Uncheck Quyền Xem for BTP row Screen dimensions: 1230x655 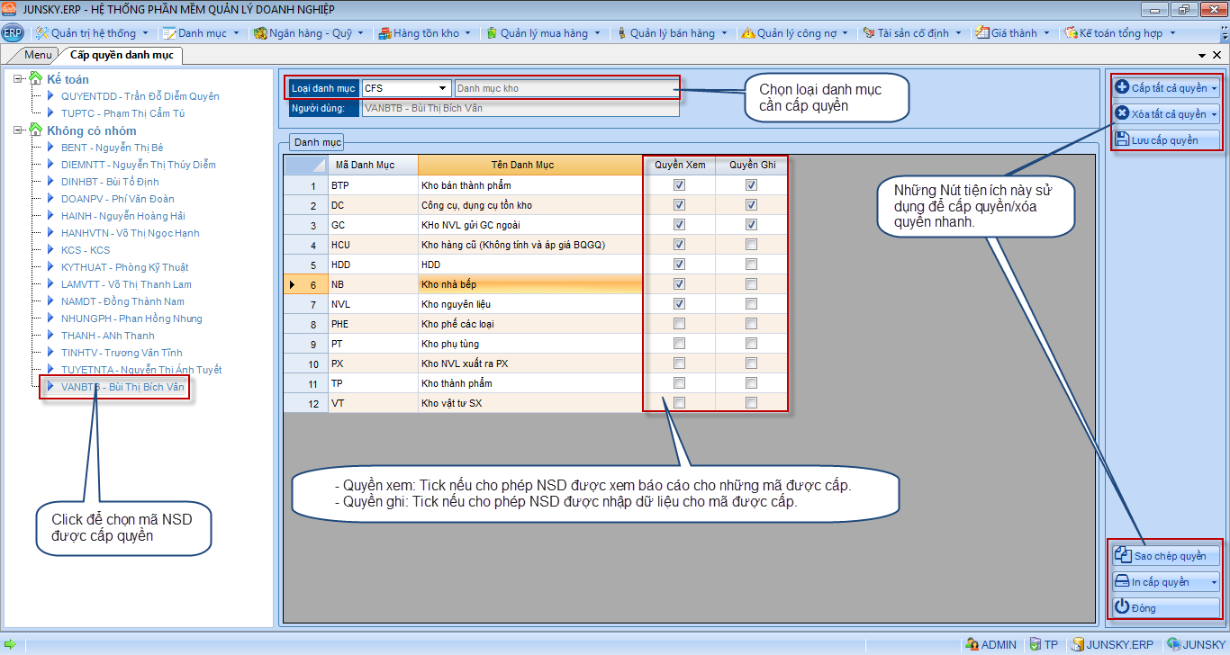(679, 185)
